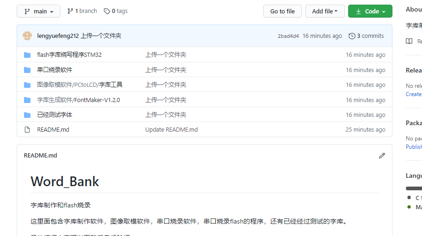This screenshot has height=236, width=422.
Task: Click the green-dot language entry
Action: (415, 207)
